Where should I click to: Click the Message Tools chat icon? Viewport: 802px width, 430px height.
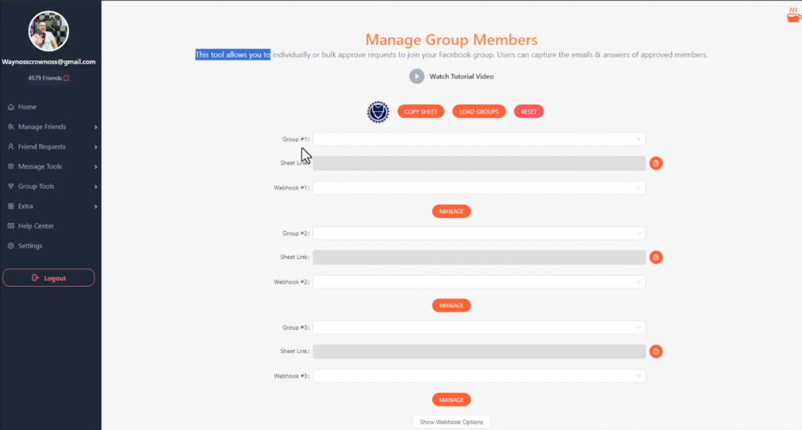pyautogui.click(x=11, y=167)
